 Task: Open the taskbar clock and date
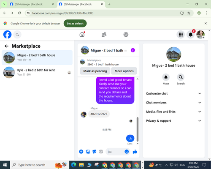click(x=193, y=165)
